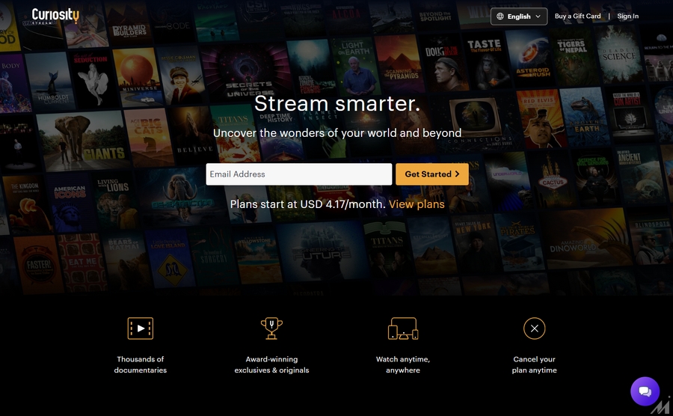This screenshot has width=673, height=416.
Task: Click the Thousands of documentaries text
Action: 141,364
